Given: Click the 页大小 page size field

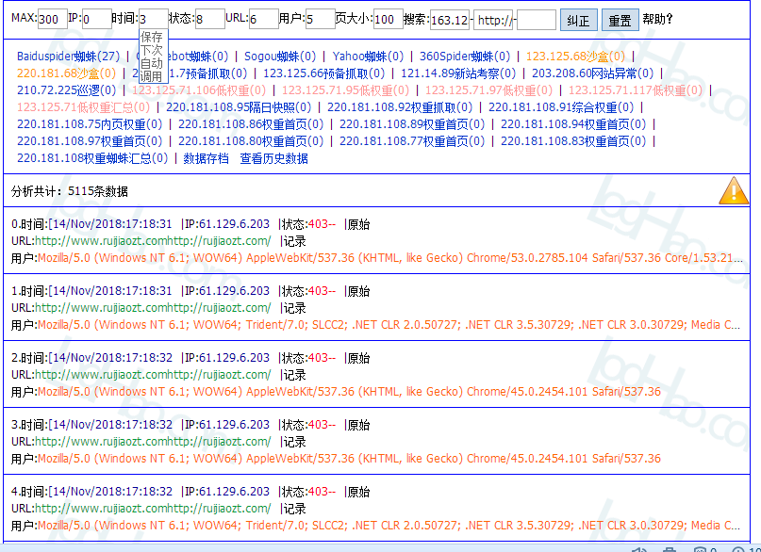Looking at the screenshot, I should click(x=388, y=19).
